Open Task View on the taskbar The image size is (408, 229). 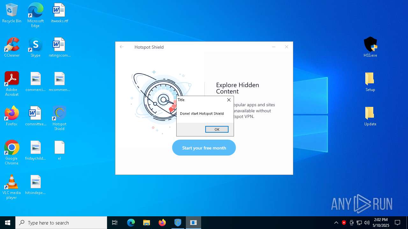115,223
